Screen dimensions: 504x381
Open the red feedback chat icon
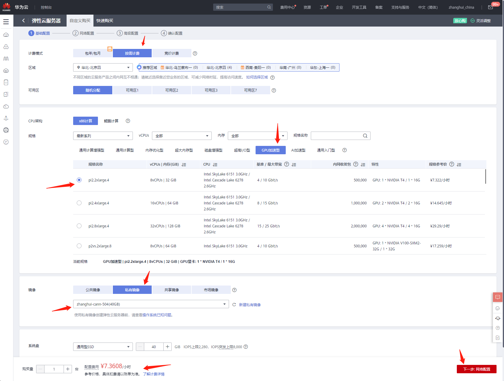click(x=498, y=297)
